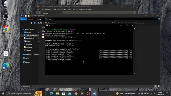Viewport: 171px width, 96px height.
Task: Open File Explorer from the taskbar
Action: [x=57, y=94]
